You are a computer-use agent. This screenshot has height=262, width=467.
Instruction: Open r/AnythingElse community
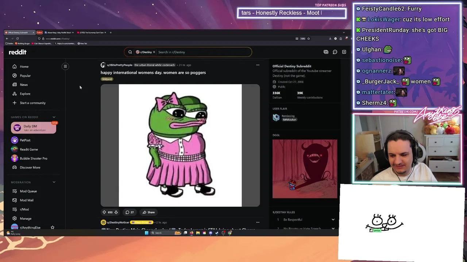coord(30,227)
